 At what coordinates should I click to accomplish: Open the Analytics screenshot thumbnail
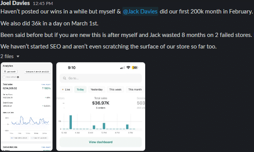pyautogui.click(x=27, y=107)
